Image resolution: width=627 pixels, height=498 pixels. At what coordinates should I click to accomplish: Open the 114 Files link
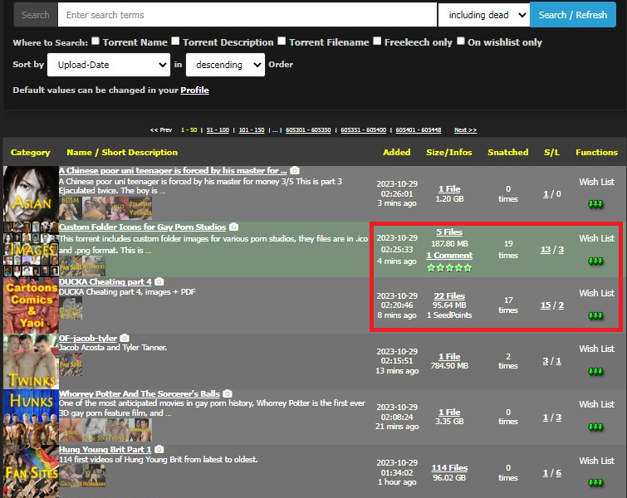coord(449,467)
